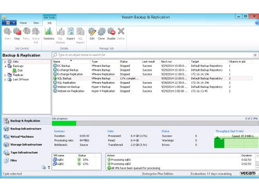Select the Webserver Replication job

(152, 91)
